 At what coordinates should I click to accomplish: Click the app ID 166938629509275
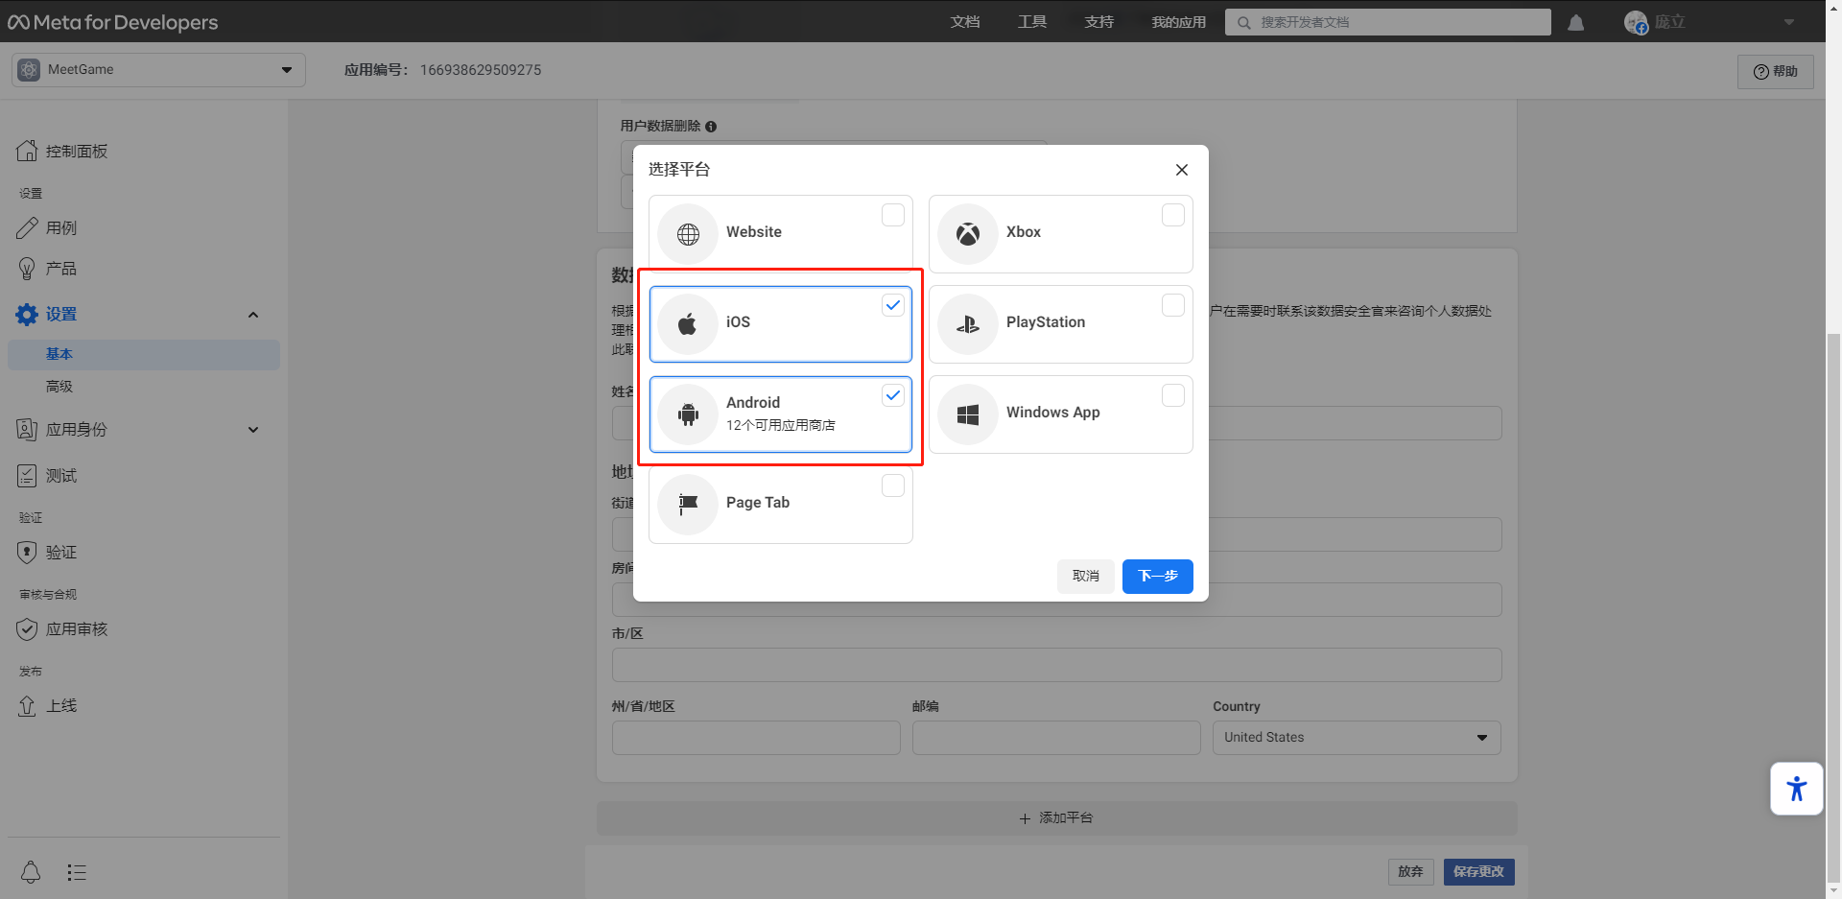tap(481, 70)
